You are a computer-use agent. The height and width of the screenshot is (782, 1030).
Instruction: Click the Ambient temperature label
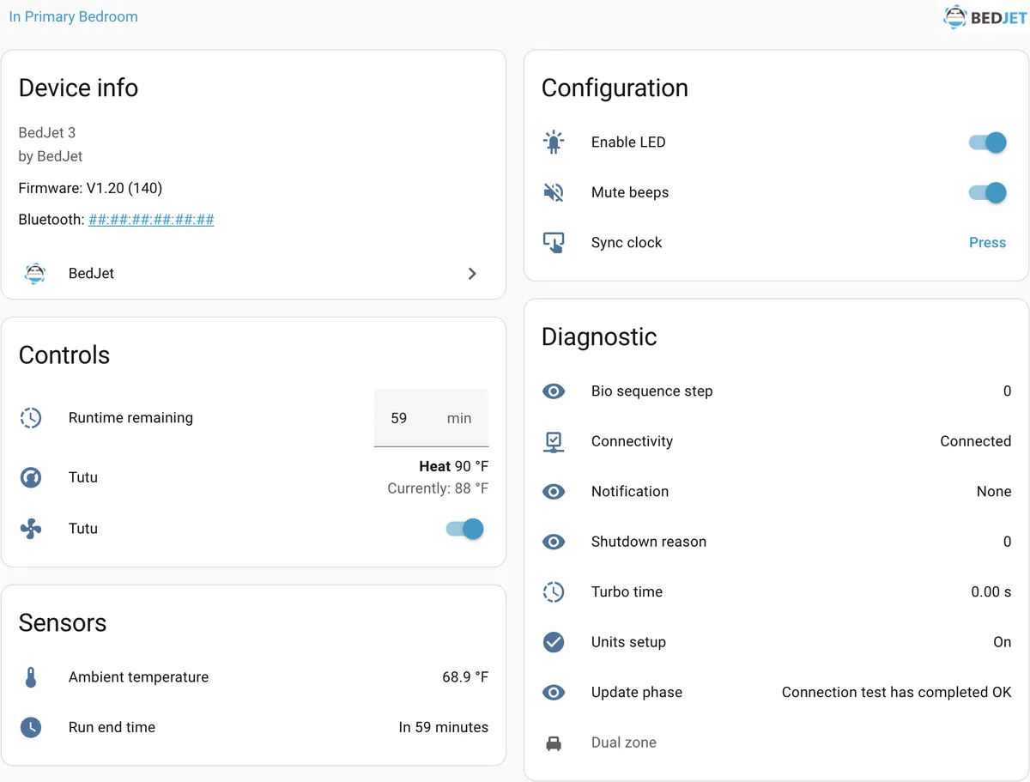pos(138,677)
